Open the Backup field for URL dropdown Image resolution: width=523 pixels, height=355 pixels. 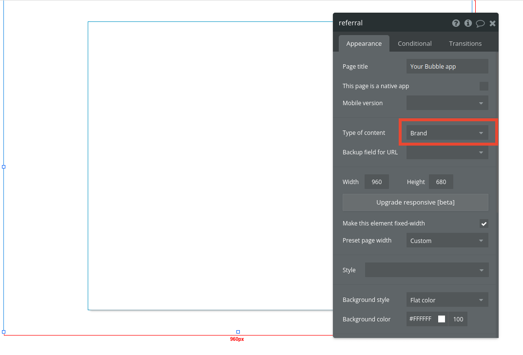446,152
